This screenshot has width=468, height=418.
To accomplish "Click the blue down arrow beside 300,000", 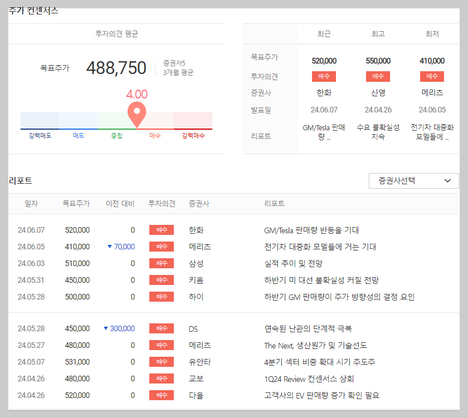I will pyautogui.click(x=106, y=328).
